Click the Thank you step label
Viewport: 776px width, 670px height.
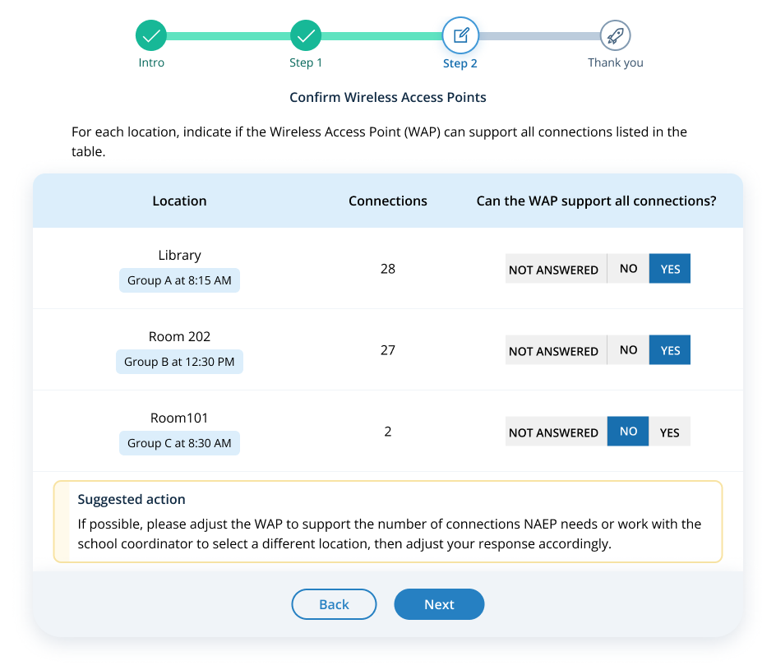(x=615, y=62)
